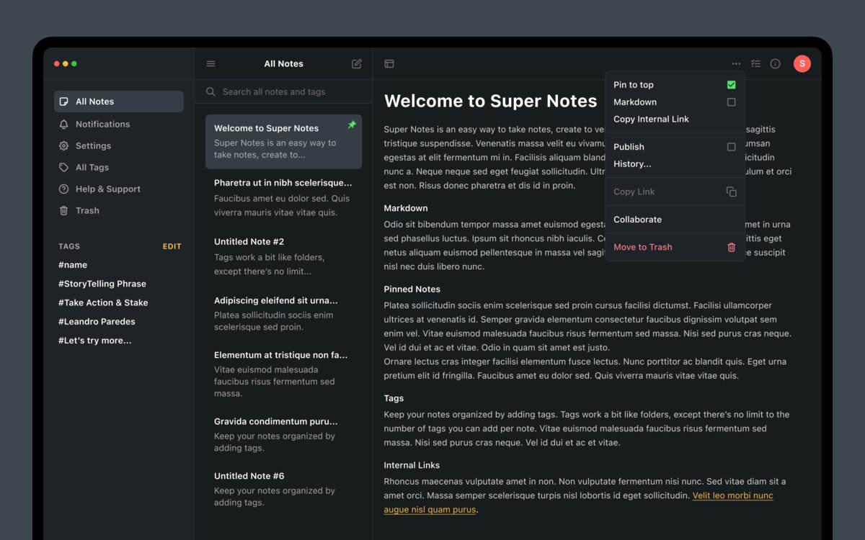Click the bell icon for Notifications
The width and height of the screenshot is (865, 540).
(63, 124)
